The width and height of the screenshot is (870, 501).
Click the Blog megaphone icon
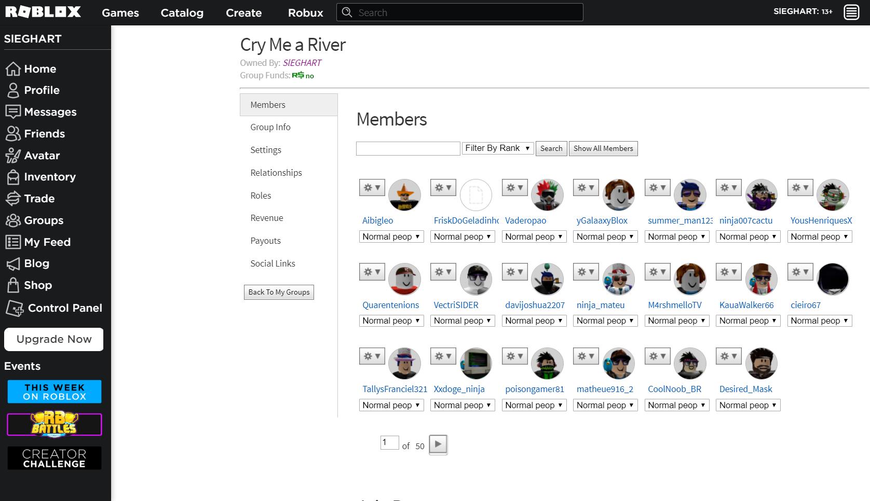13,263
